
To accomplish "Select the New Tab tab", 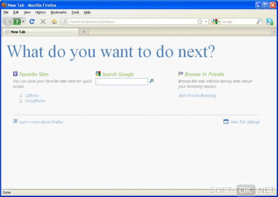I will [40, 32].
